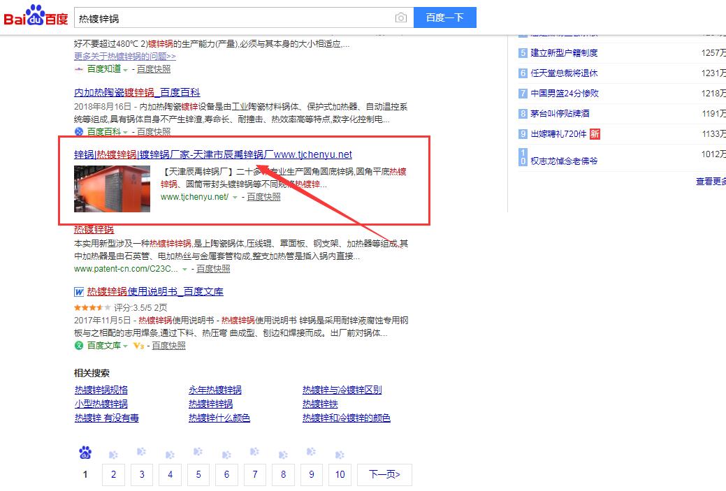Image resolution: width=726 pixels, height=491 pixels.
Task: Click the 下一页 next page button
Action: click(384, 475)
